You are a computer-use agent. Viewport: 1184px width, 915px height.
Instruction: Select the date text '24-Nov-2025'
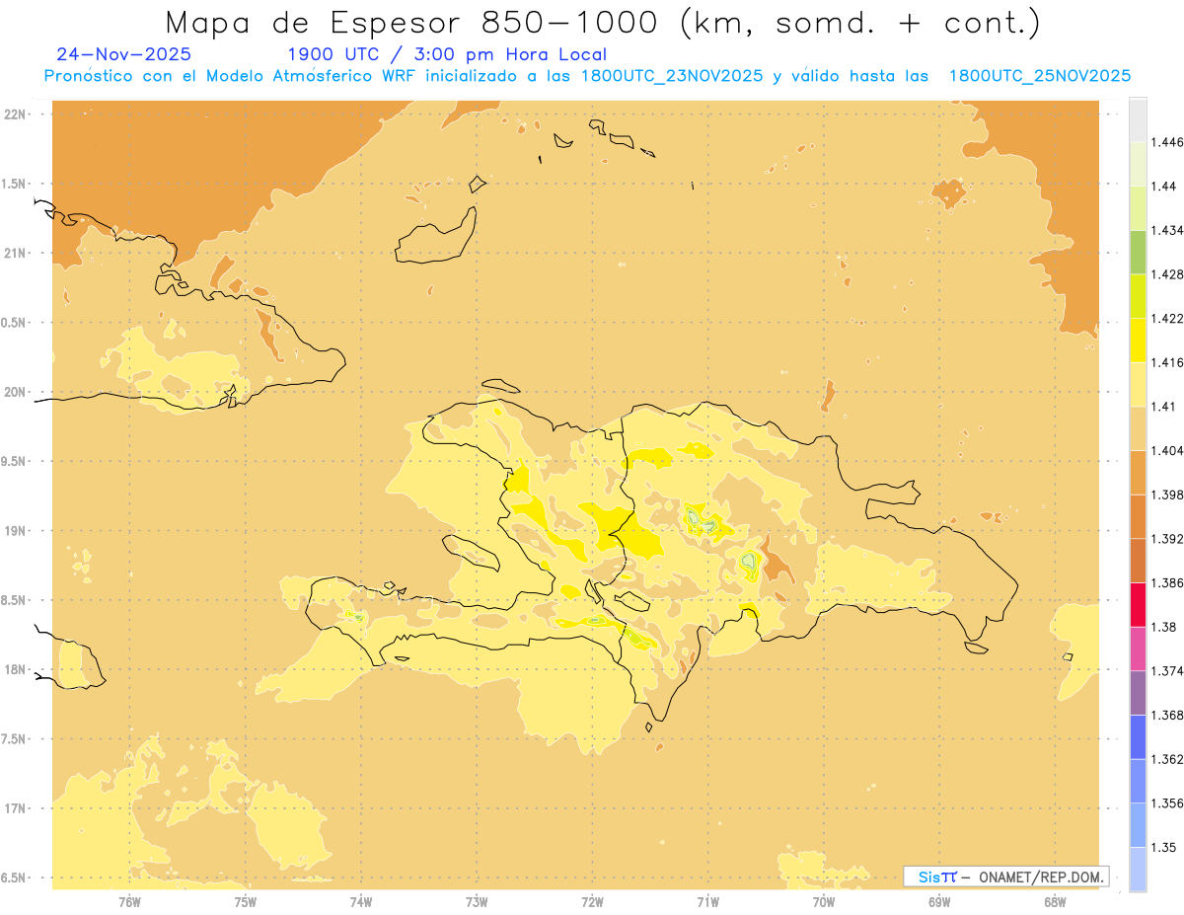(124, 54)
